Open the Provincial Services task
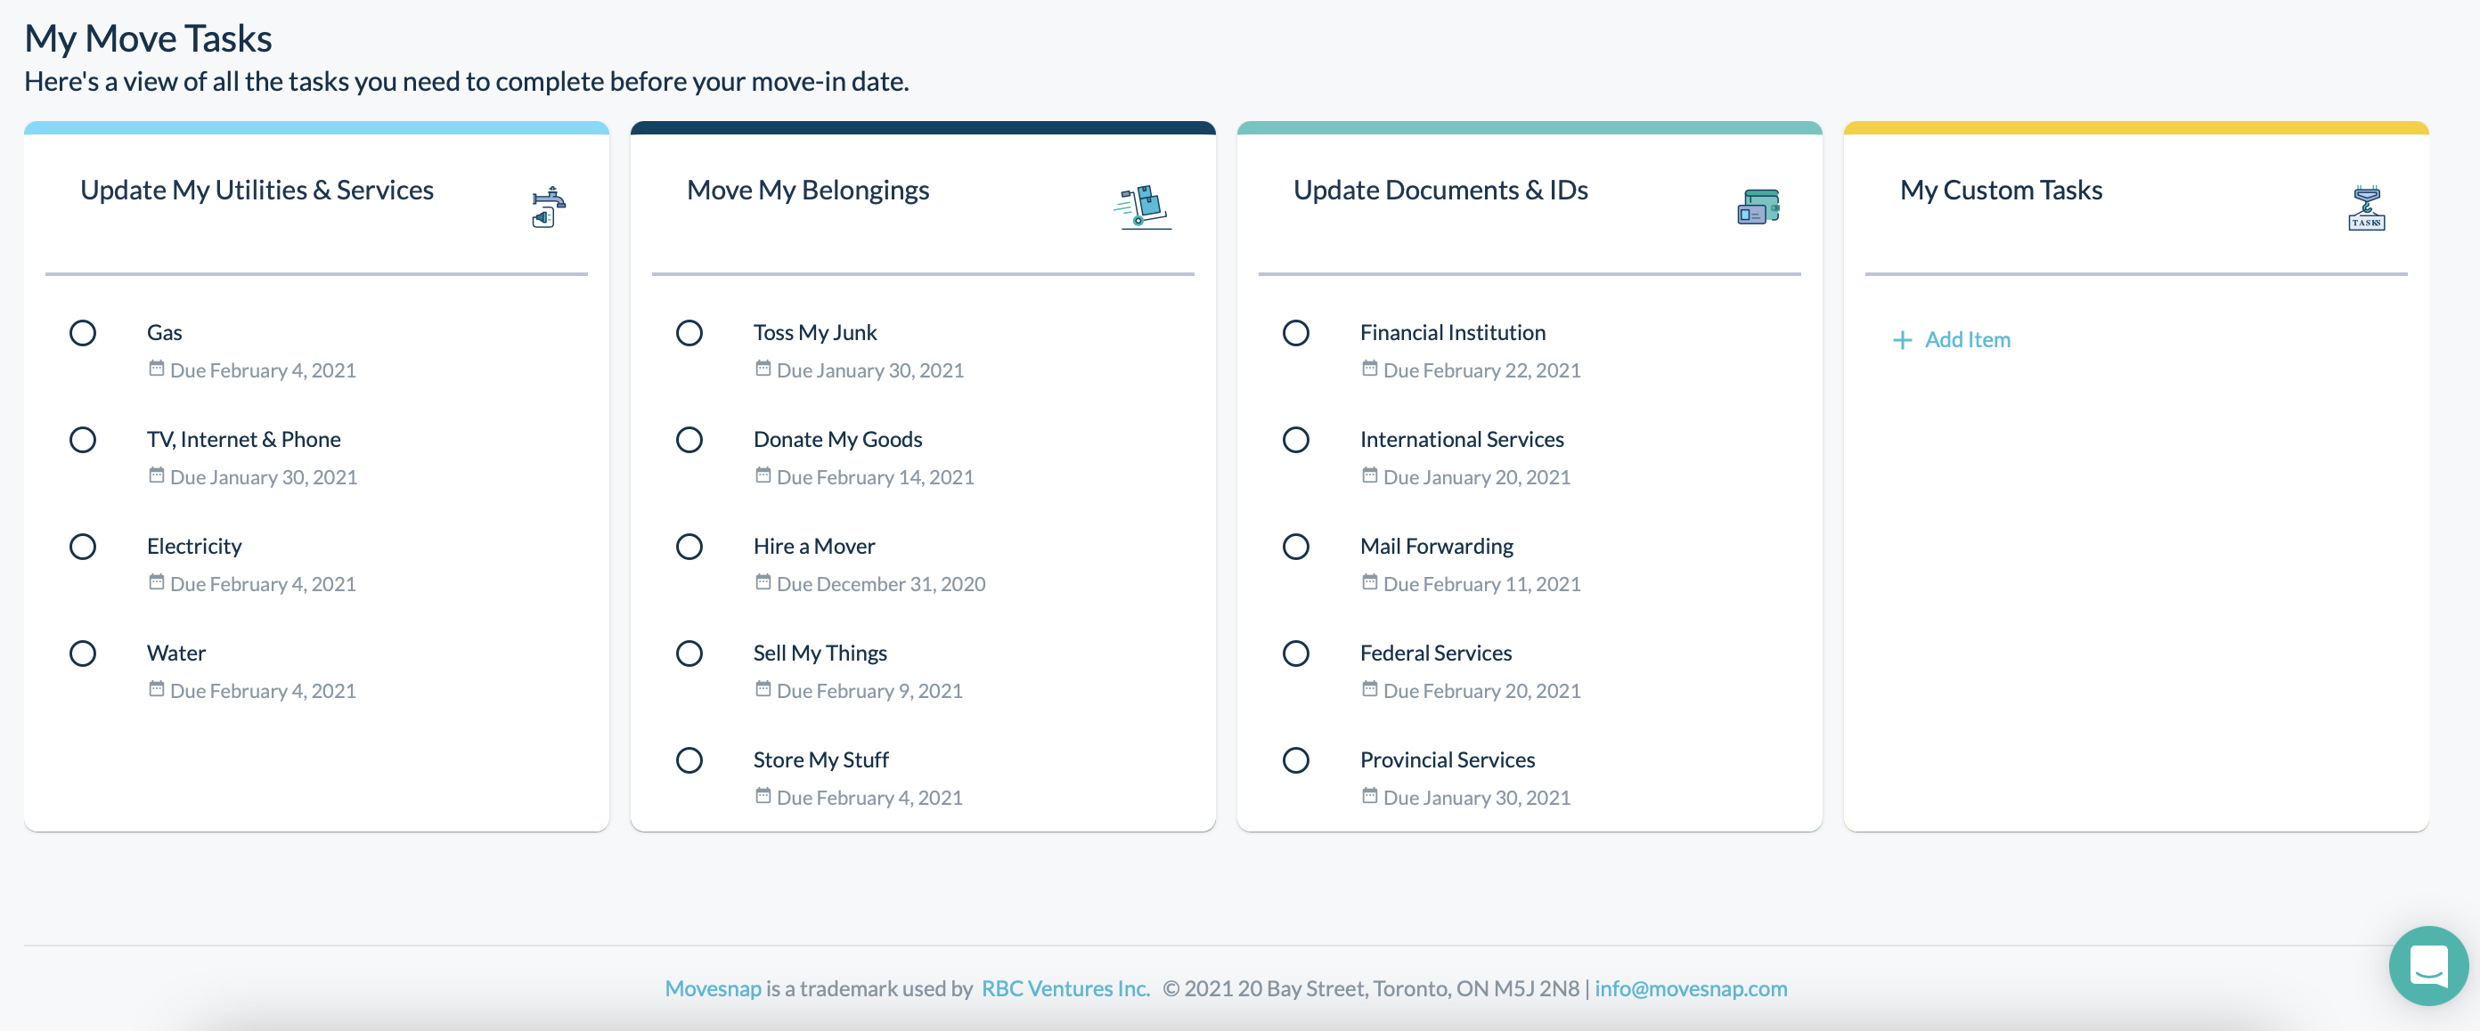 (1447, 759)
